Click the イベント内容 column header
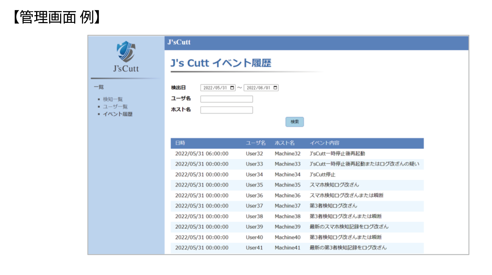 point(324,143)
